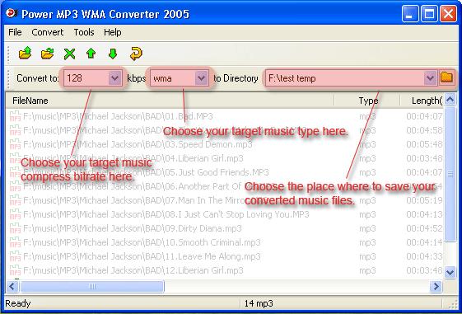
Task: Click the vertical scrollbar thumb
Action: 450,174
